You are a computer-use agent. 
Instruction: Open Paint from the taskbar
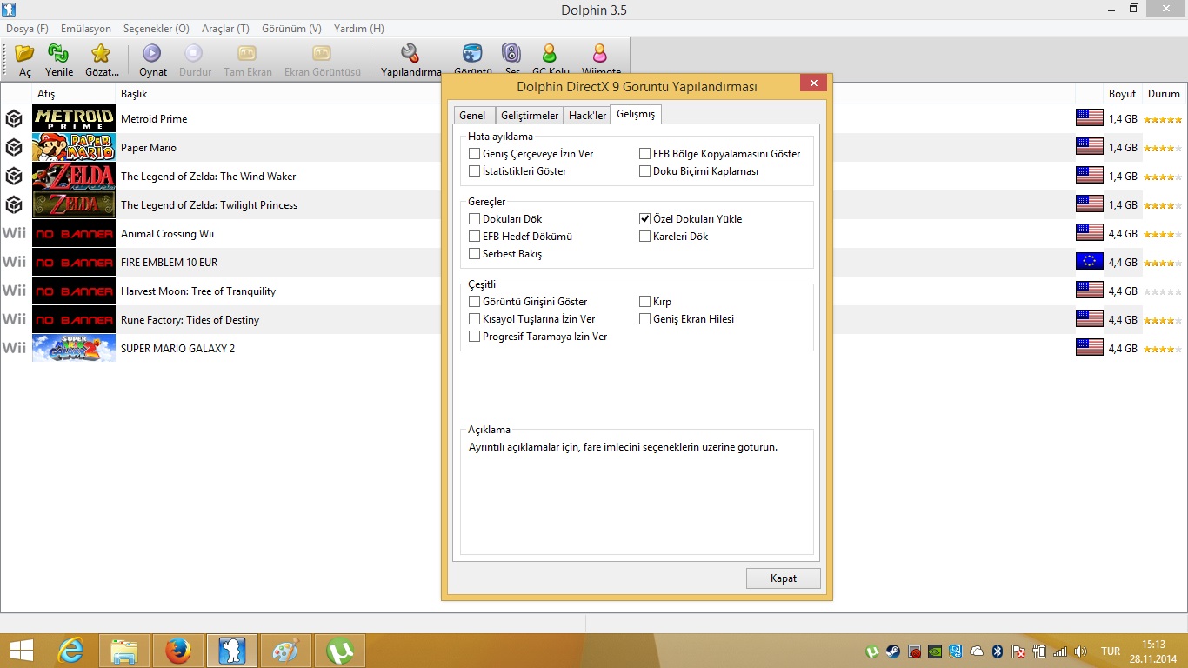[x=285, y=651]
